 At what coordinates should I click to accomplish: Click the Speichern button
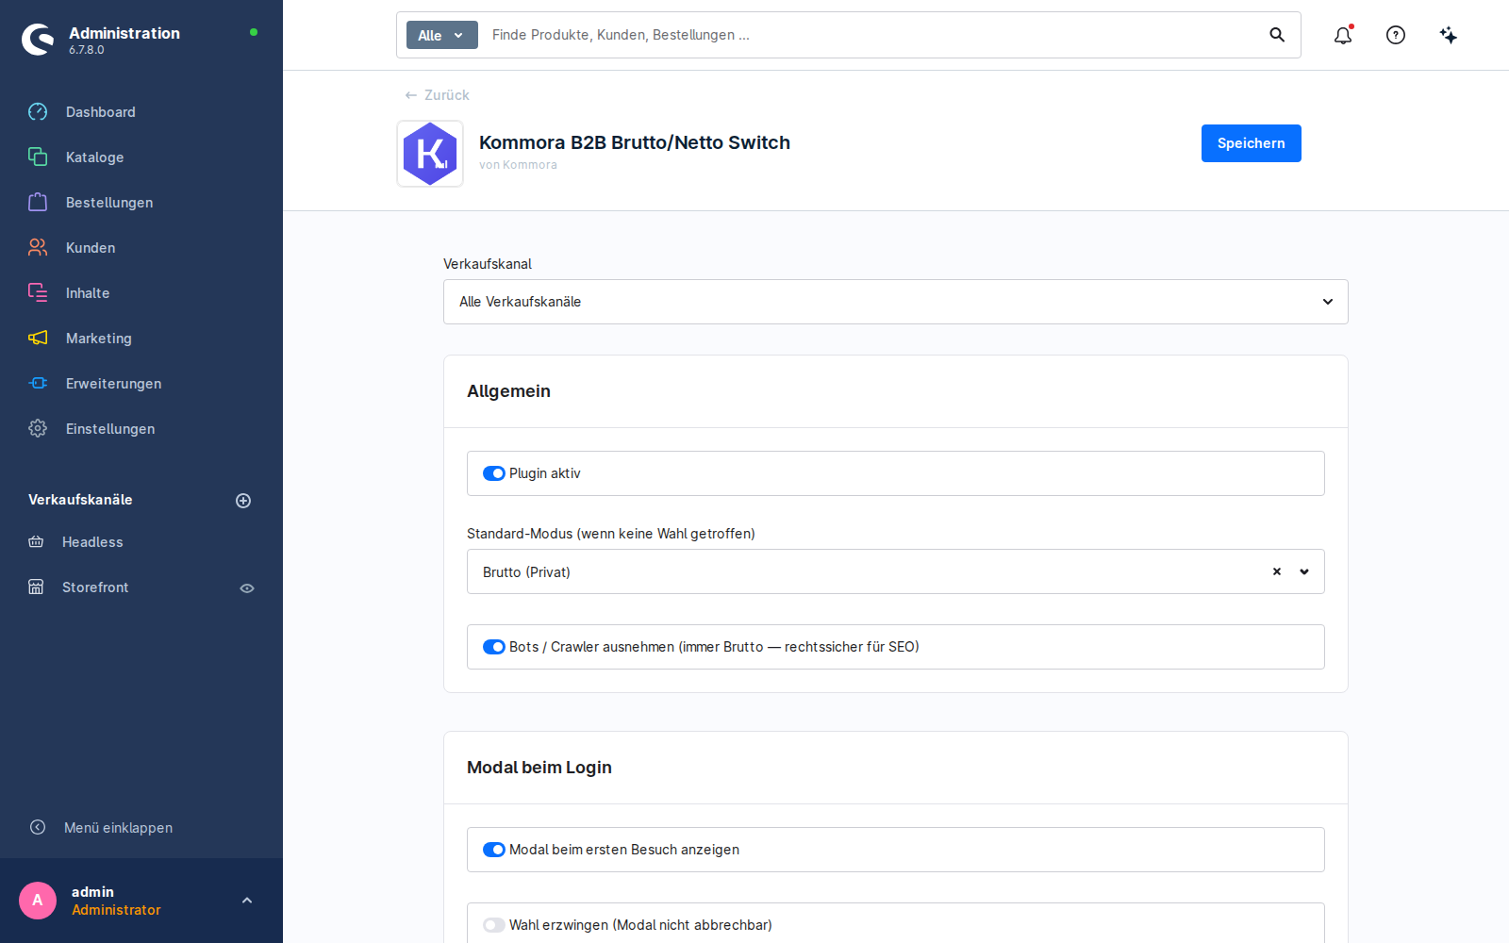tap(1252, 143)
